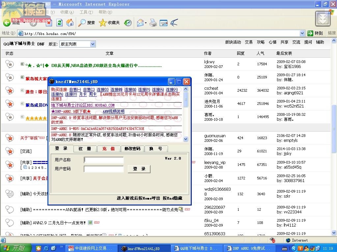
Task: Open the 收藏(A) menu
Action: [67, 12]
